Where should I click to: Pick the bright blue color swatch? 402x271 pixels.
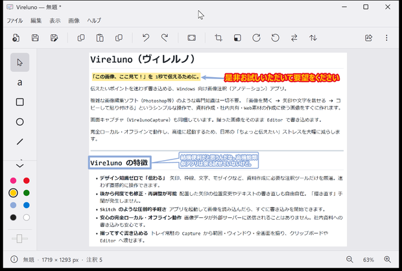point(27,205)
